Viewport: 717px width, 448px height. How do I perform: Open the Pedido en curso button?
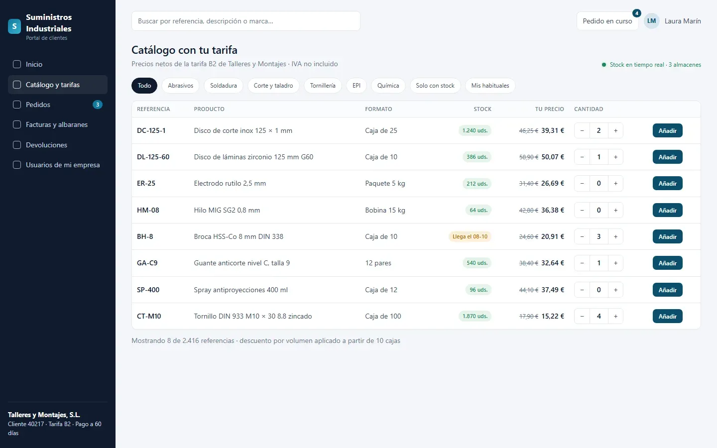tap(607, 21)
